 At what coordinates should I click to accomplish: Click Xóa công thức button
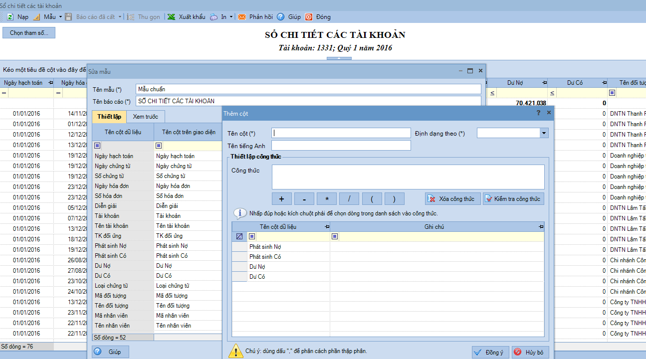pyautogui.click(x=453, y=199)
